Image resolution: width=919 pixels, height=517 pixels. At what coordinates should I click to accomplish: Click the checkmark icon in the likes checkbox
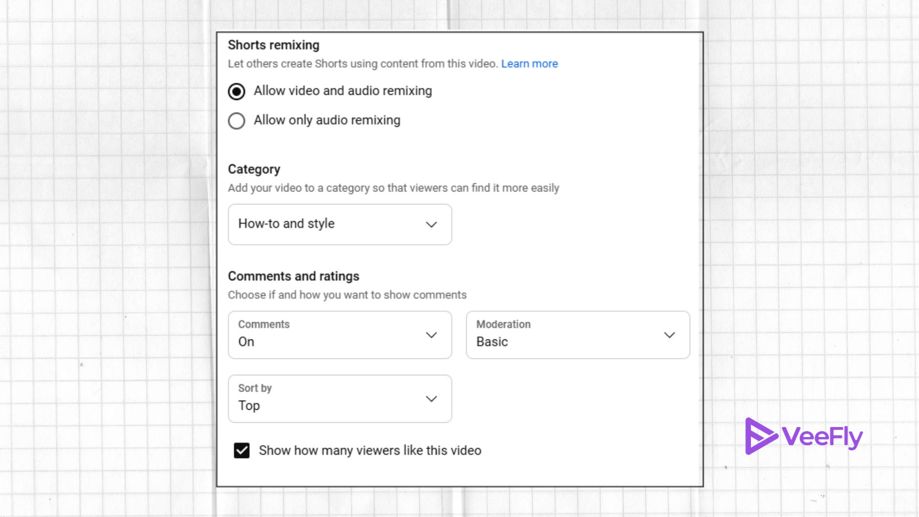coord(242,450)
